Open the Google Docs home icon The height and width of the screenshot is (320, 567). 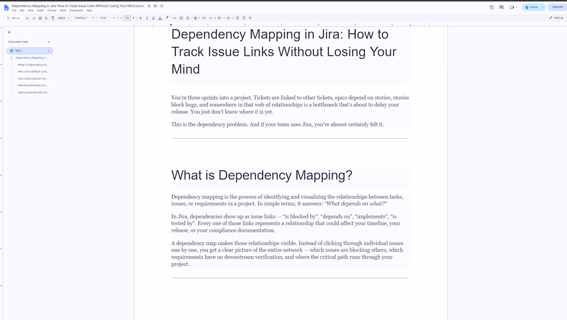6,8
